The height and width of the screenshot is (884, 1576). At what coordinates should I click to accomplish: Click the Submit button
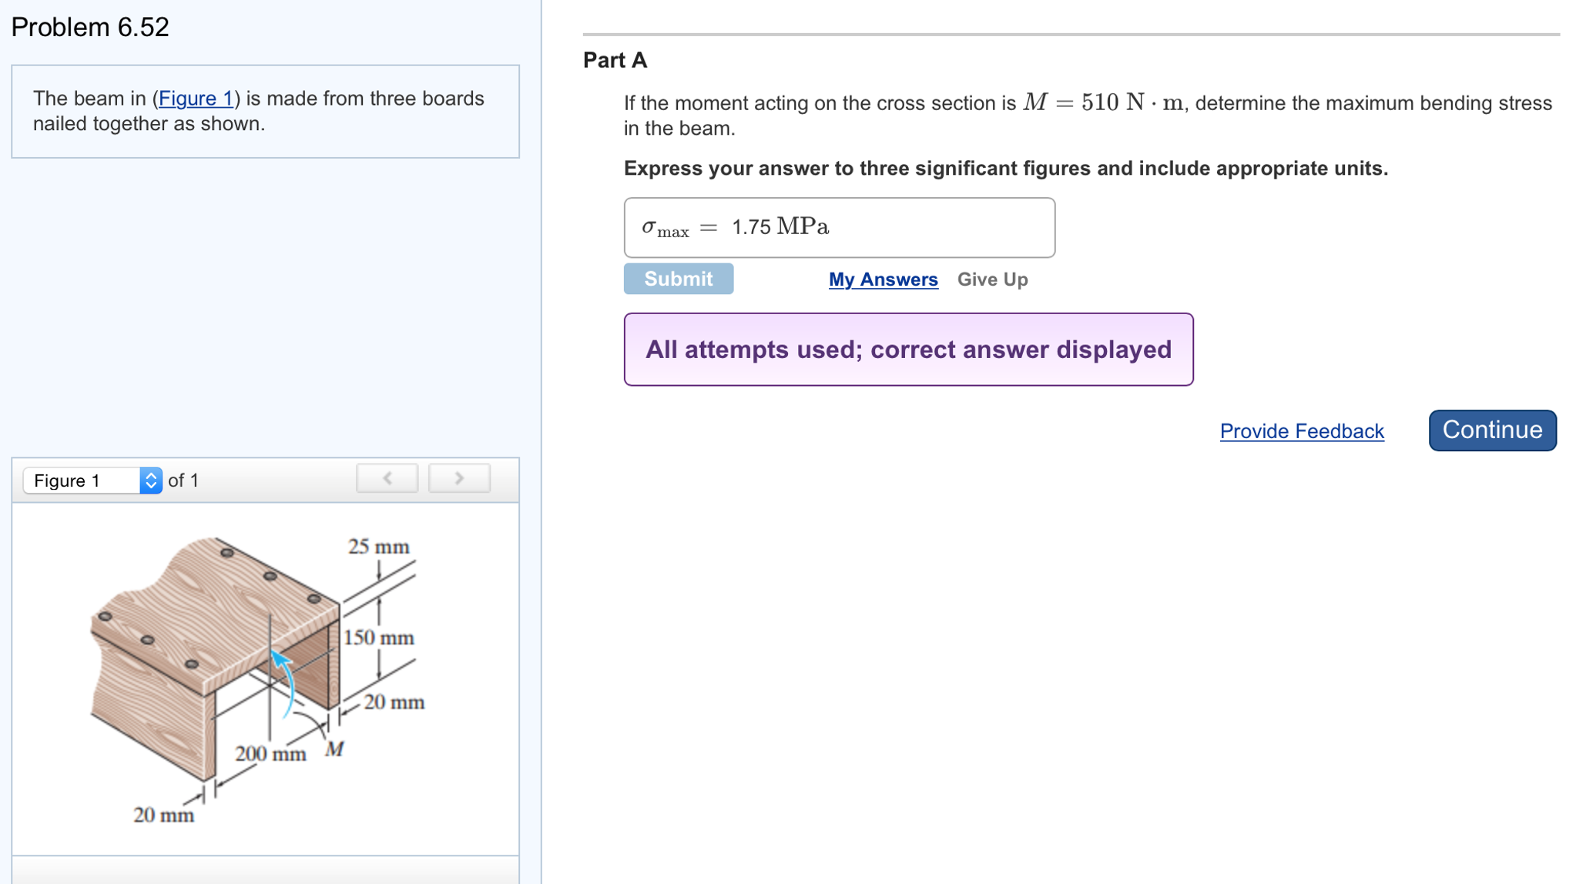(x=678, y=279)
